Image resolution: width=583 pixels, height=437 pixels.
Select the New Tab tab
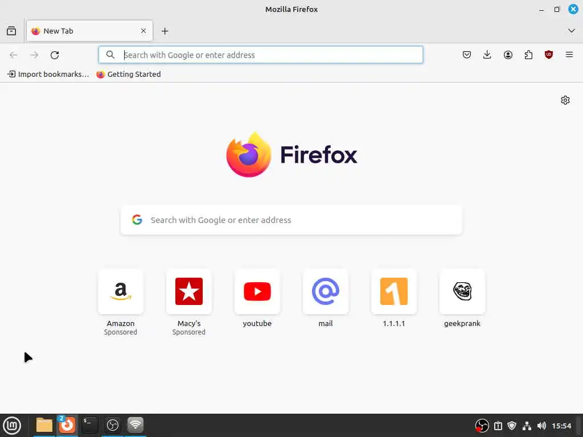click(x=89, y=31)
